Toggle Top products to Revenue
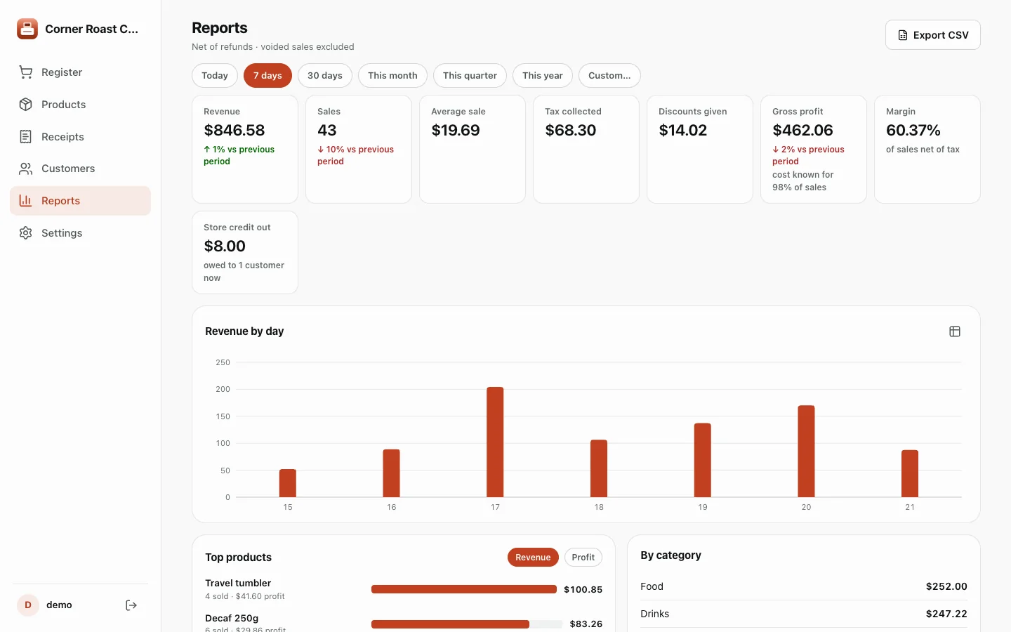The image size is (1011, 632). point(533,558)
